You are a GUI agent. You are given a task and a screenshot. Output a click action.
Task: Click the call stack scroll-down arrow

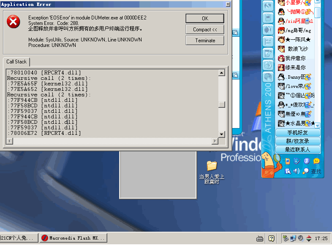pos(221,134)
